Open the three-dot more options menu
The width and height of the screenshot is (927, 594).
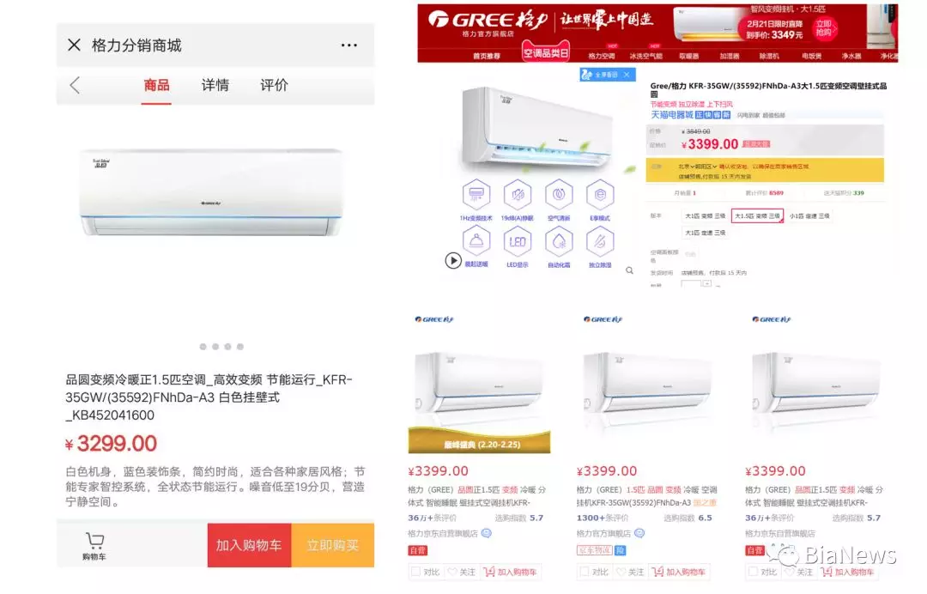click(x=348, y=45)
